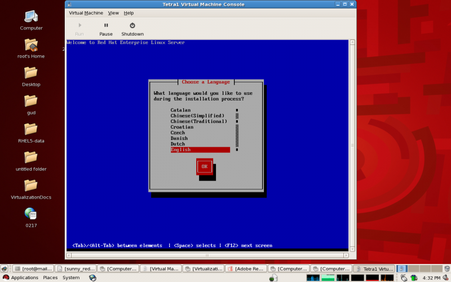This screenshot has width=451, height=282.
Task: Click the Red Hat logo on Applications
Action: 6,277
